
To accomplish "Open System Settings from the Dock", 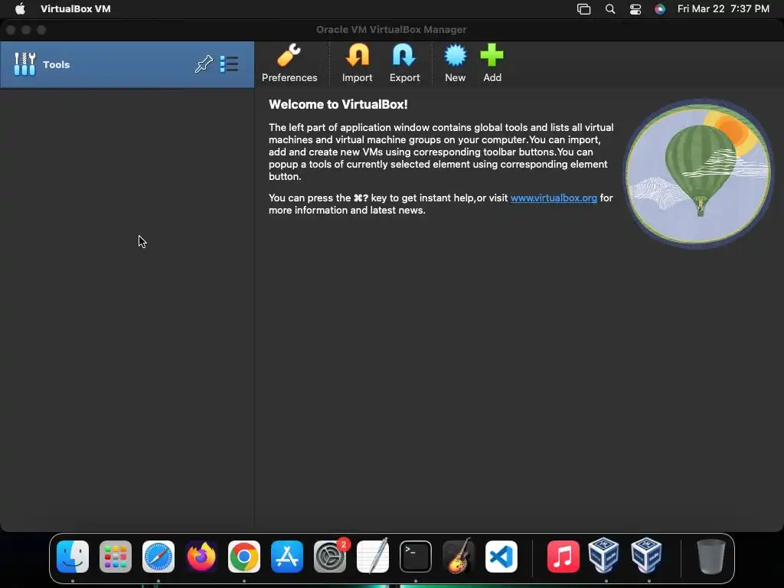I will click(330, 557).
